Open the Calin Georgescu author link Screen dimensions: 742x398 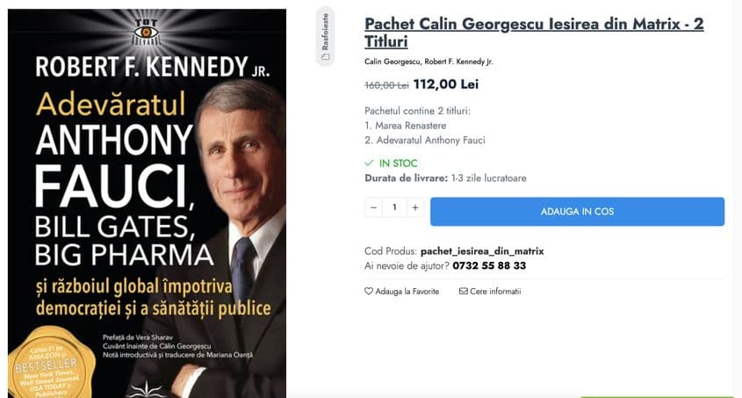point(392,62)
